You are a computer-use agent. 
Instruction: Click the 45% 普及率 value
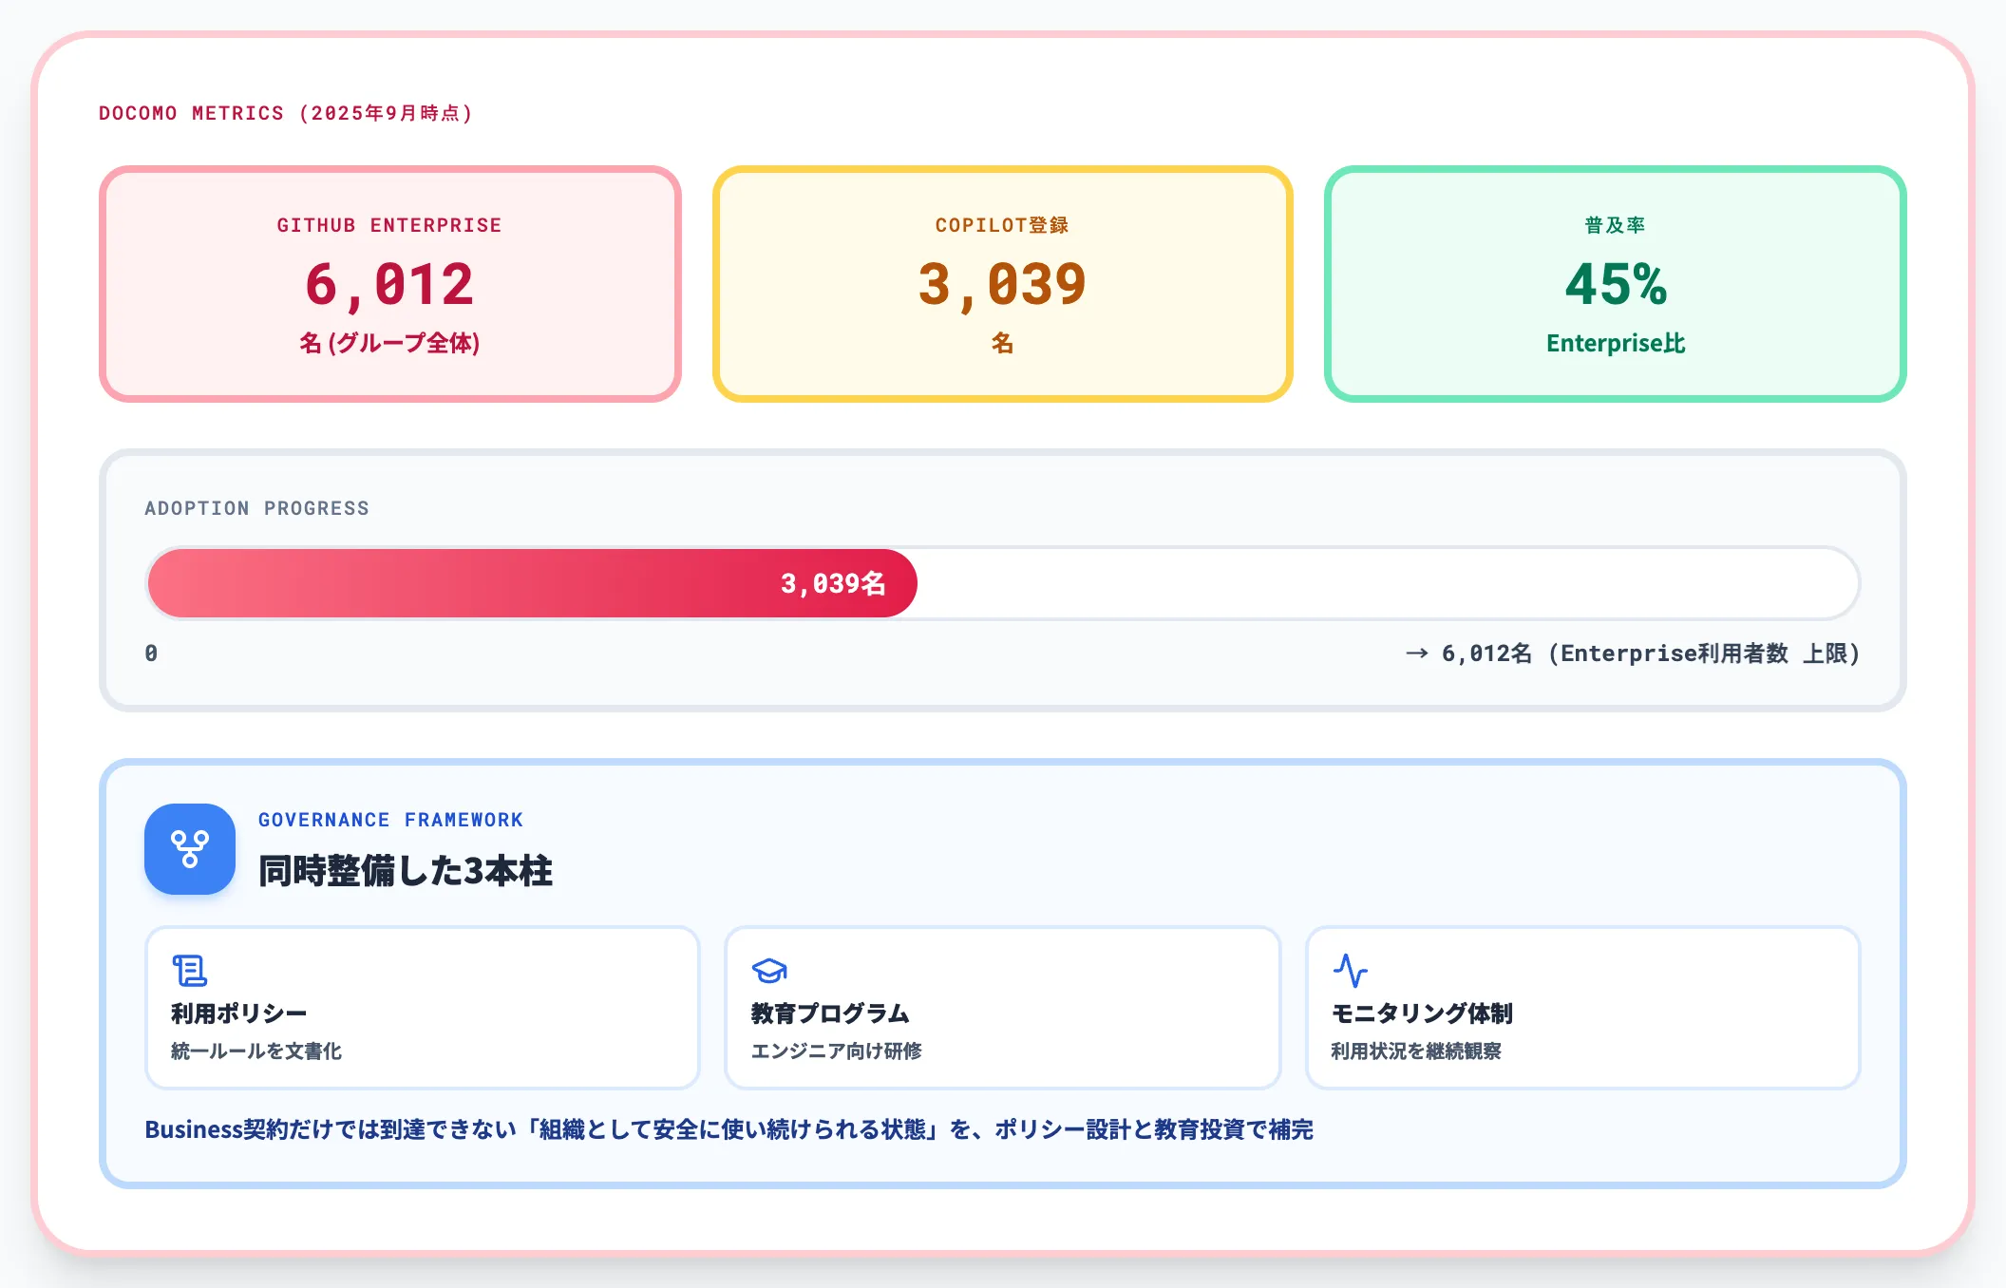point(1616,284)
